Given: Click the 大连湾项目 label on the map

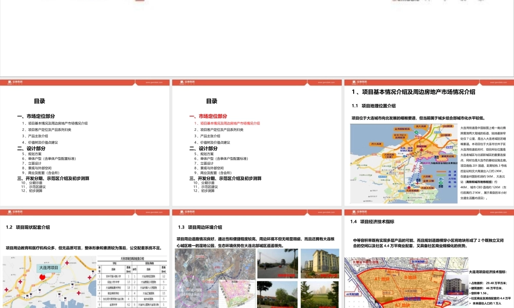Looking at the screenshot, I should [50, 267].
